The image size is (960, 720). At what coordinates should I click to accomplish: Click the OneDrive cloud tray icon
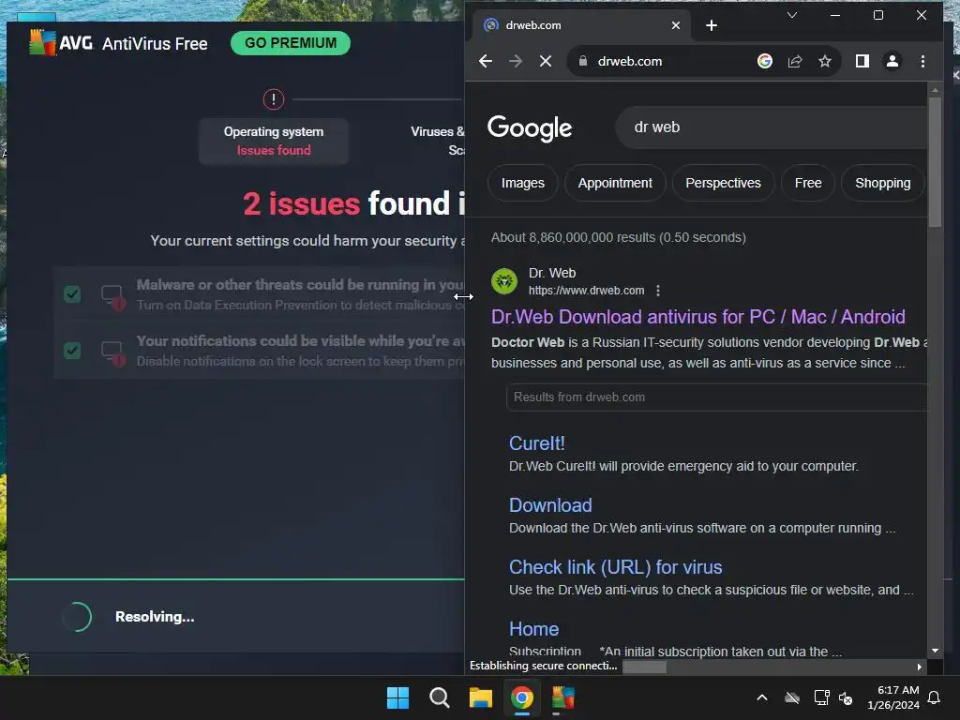(x=792, y=697)
